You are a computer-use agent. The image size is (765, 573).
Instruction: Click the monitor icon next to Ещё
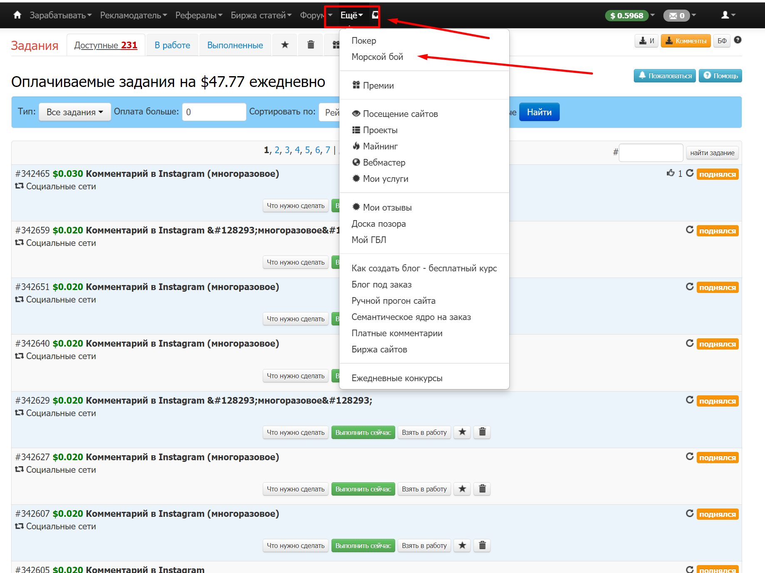pos(375,15)
